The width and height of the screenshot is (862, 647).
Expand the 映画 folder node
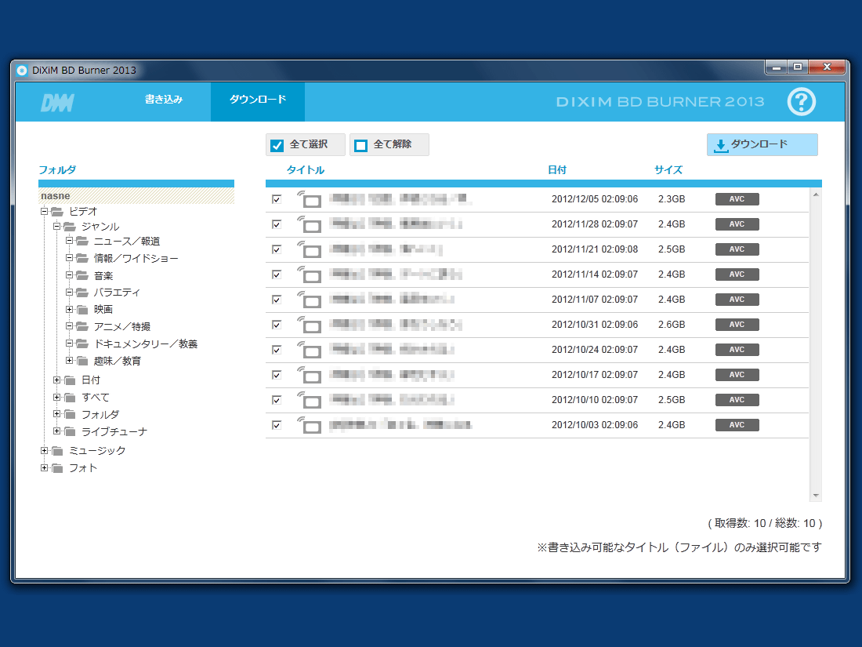[69, 309]
